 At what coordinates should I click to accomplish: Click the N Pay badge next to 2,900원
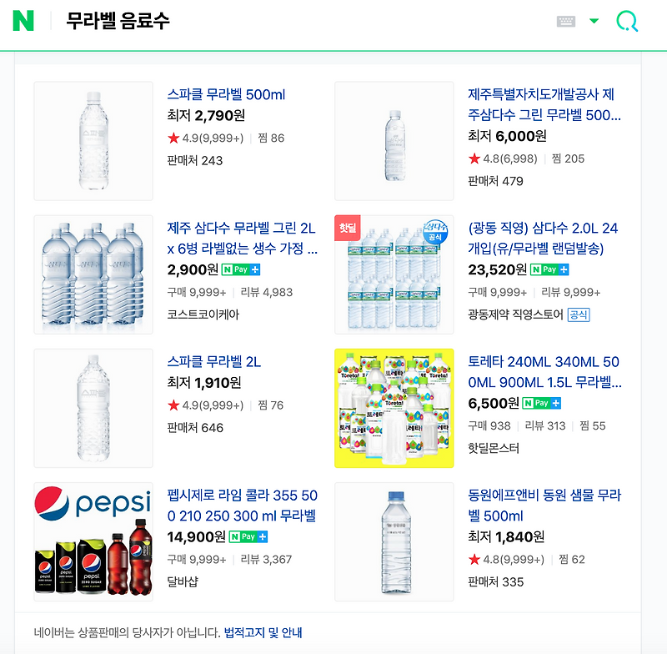(241, 269)
